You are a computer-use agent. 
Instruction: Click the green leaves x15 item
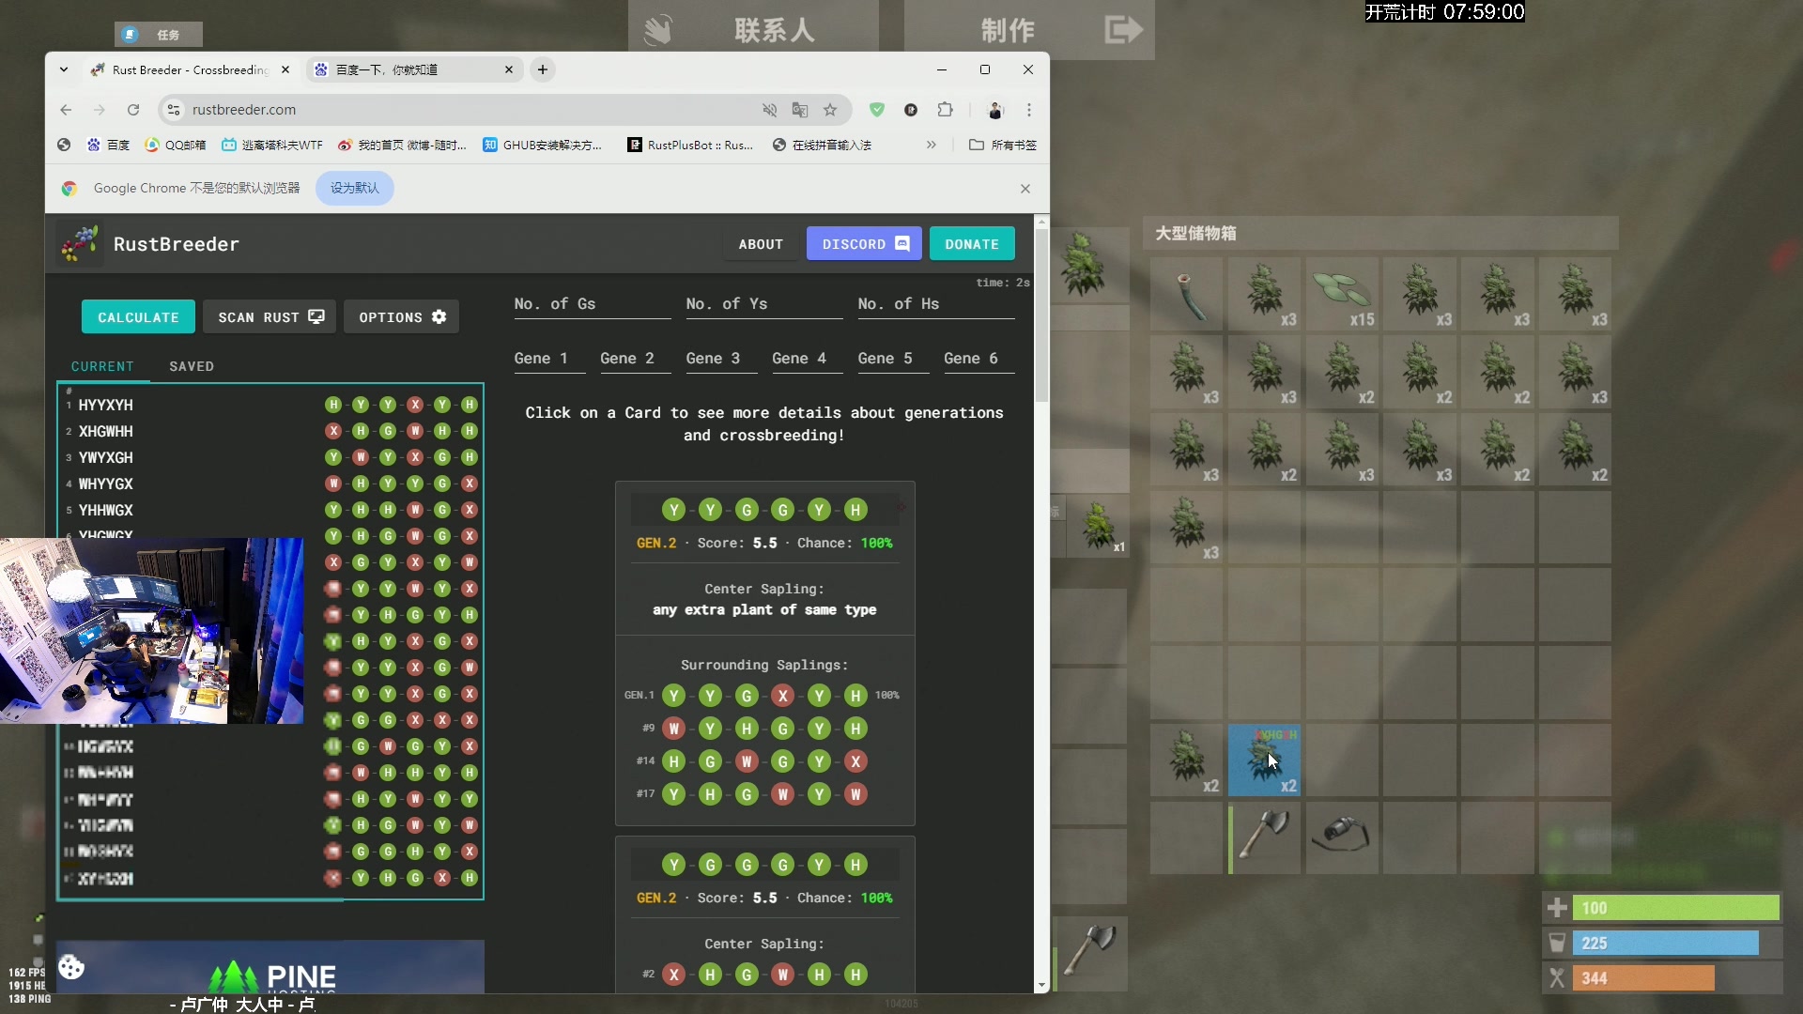tap(1341, 293)
